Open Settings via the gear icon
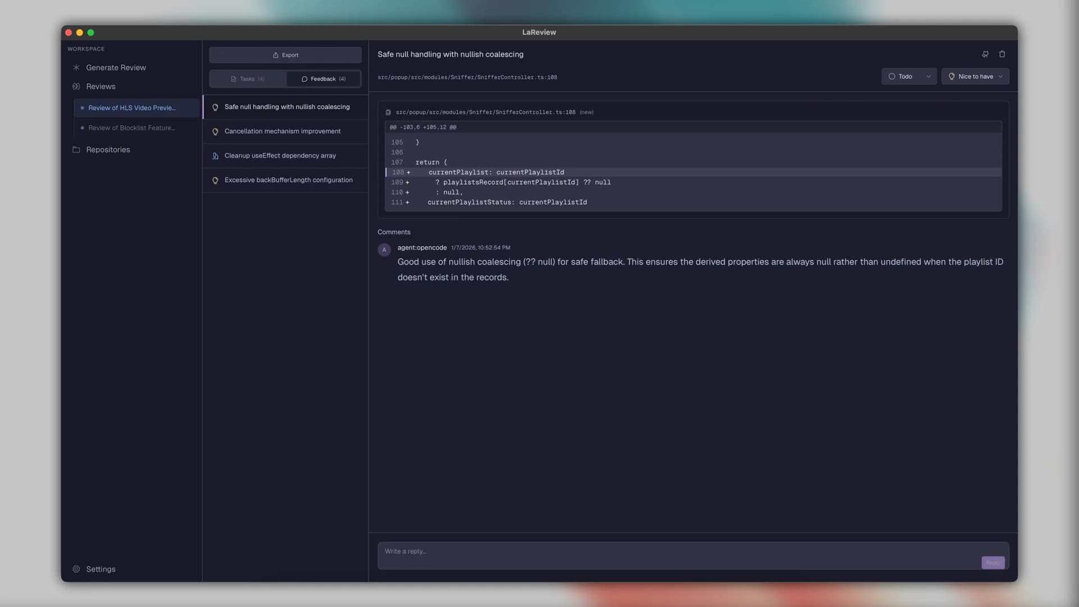Image resolution: width=1079 pixels, height=607 pixels. (x=76, y=569)
